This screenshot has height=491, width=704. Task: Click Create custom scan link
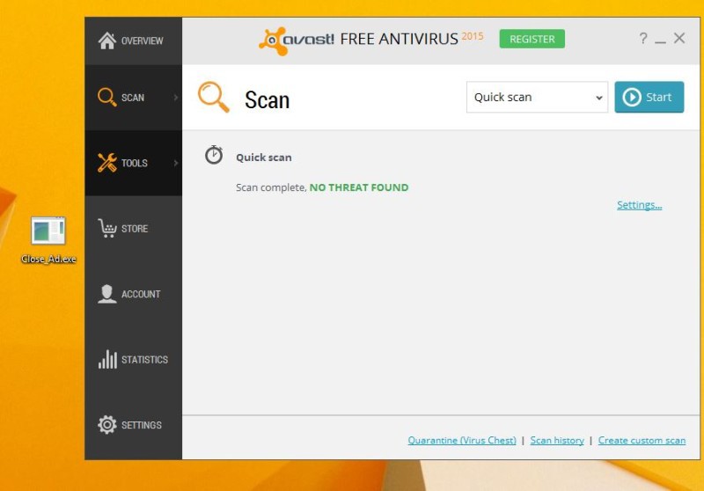642,440
